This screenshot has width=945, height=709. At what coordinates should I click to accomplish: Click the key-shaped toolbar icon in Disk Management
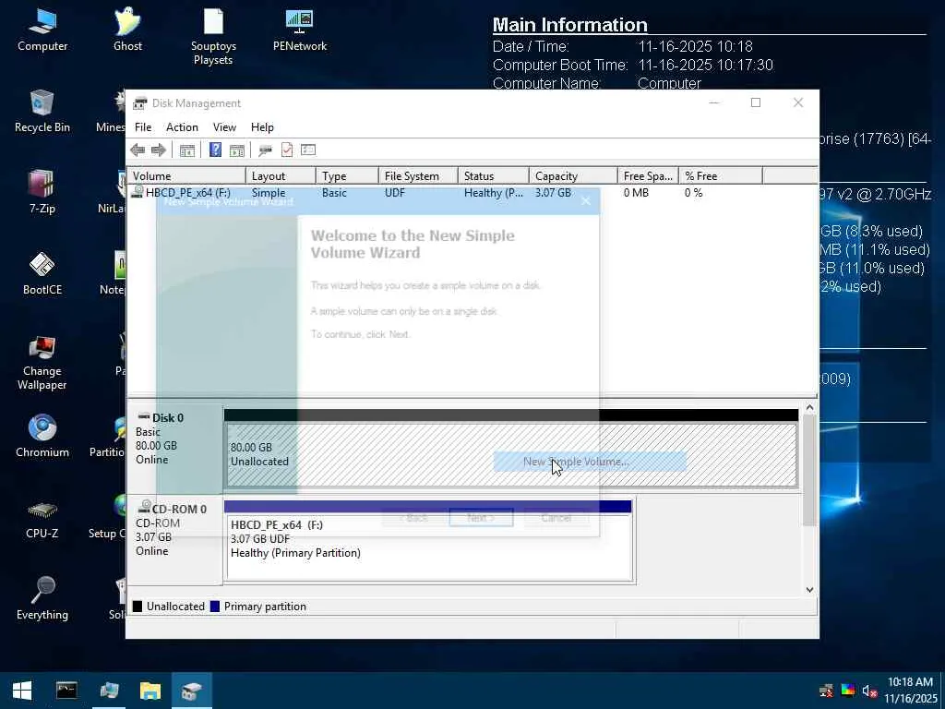tap(265, 150)
